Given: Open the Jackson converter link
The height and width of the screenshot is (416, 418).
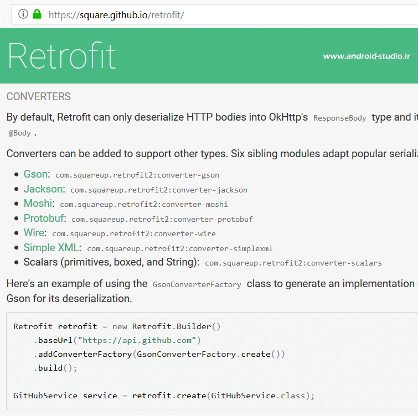Looking at the screenshot, I should pyautogui.click(x=43, y=189).
